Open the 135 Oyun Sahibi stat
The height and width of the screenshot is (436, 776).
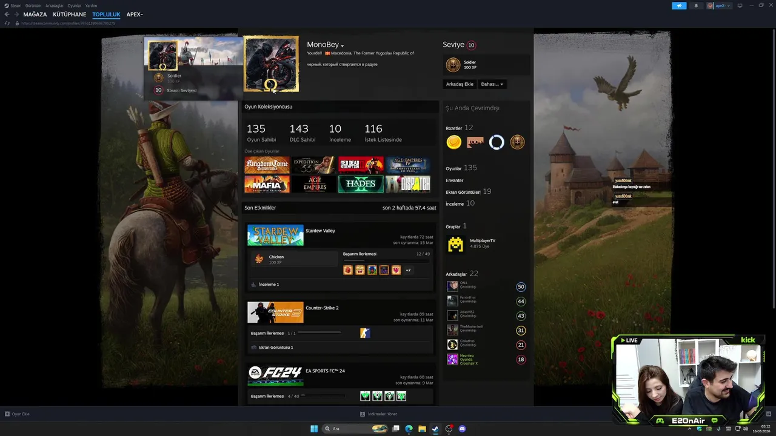point(261,133)
